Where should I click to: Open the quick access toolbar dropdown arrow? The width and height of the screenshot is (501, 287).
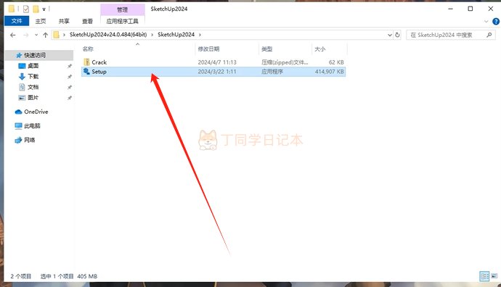click(x=44, y=9)
